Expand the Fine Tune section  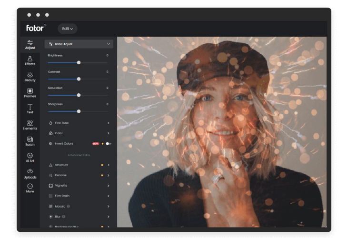79,123
